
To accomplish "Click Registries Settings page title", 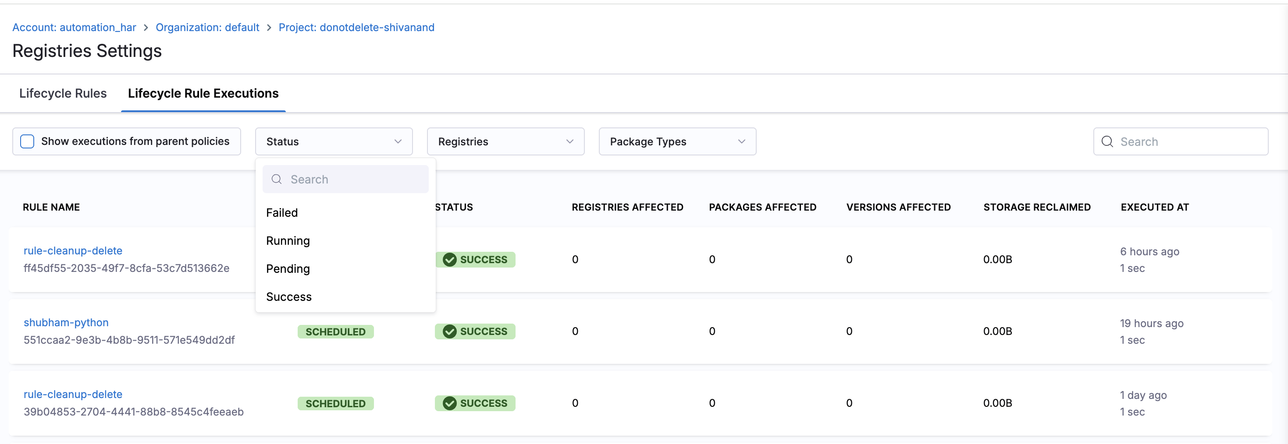I will click(87, 51).
